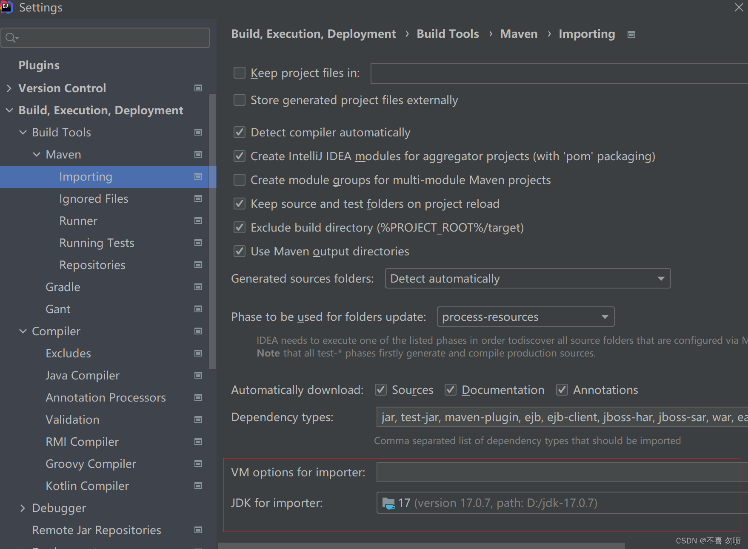This screenshot has height=549, width=748.
Task: Click the VM options for importer field
Action: [x=562, y=472]
